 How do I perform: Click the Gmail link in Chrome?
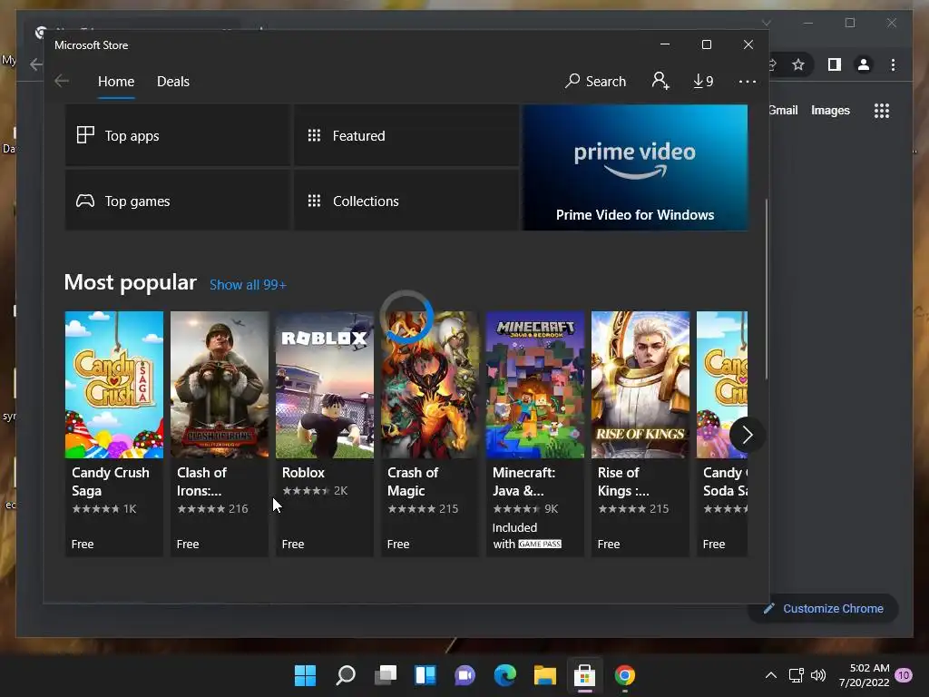coord(783,110)
